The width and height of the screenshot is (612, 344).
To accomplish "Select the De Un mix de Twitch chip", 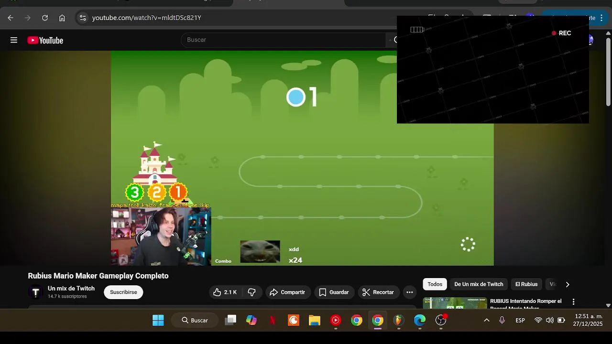I will pyautogui.click(x=479, y=284).
